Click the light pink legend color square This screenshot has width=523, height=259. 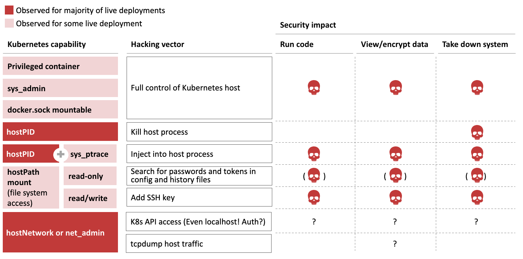tap(9, 23)
